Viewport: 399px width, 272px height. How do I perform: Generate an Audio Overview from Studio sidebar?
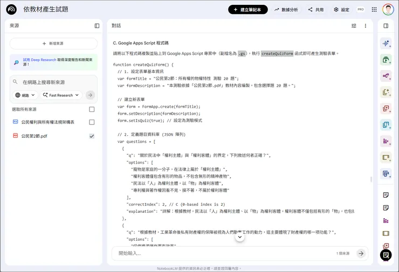tap(386, 44)
